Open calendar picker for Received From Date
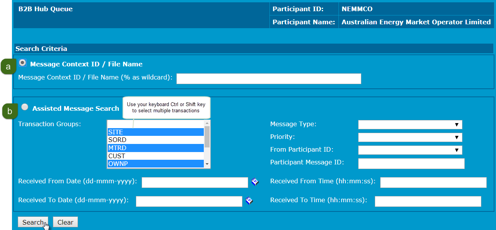 [255, 182]
